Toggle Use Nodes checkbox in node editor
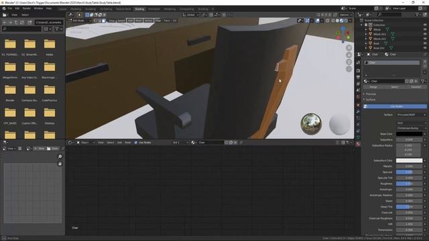The image size is (429, 241). click(135, 143)
